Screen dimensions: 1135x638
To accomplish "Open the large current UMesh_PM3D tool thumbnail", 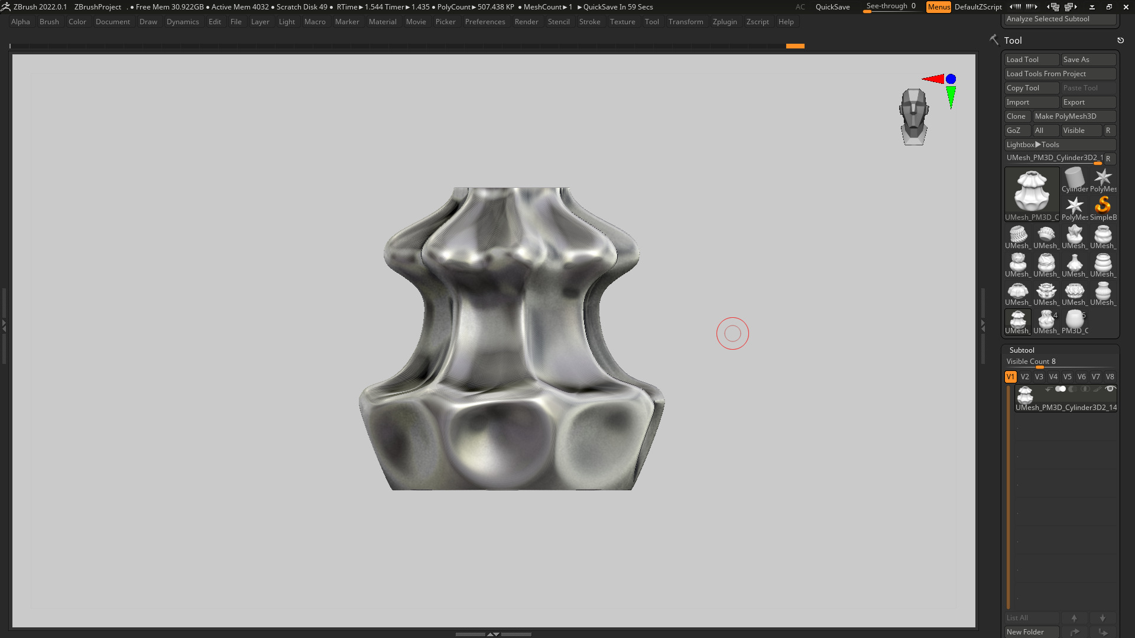I will [1032, 194].
